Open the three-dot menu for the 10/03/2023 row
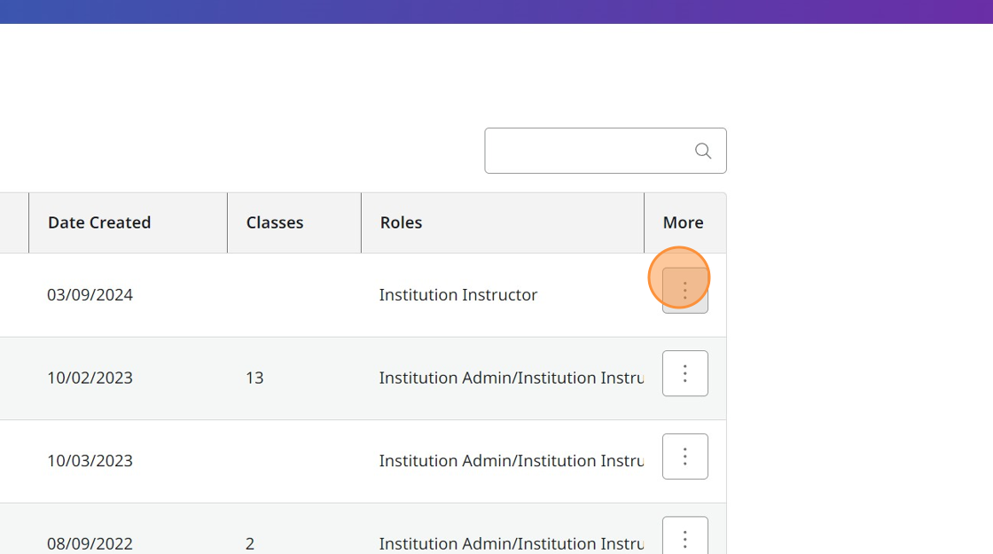Viewport: 993px width, 554px height. point(684,456)
